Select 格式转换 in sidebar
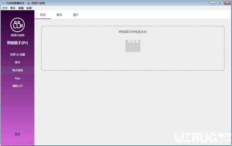232x146 pixels. click(17, 70)
